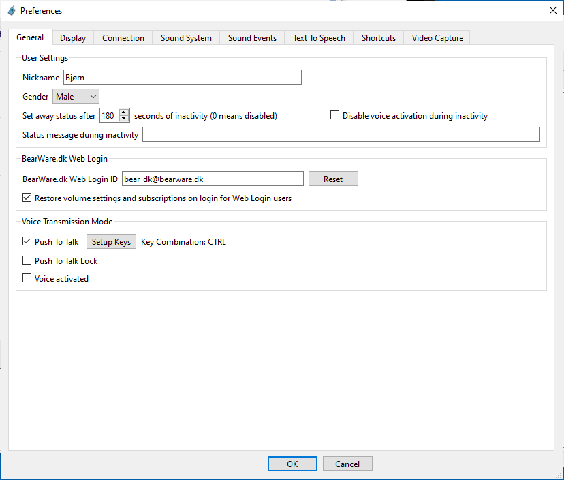Click in the Nickname text field
Screen dimensions: 564x480
(182, 78)
